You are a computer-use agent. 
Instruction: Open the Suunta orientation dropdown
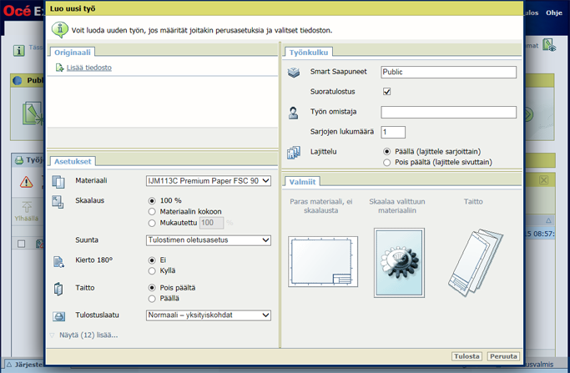209,240
